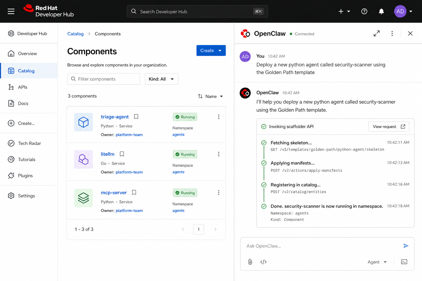Open Tech Radar in sidebar
Screen dimensions: 422x281
click(29, 143)
